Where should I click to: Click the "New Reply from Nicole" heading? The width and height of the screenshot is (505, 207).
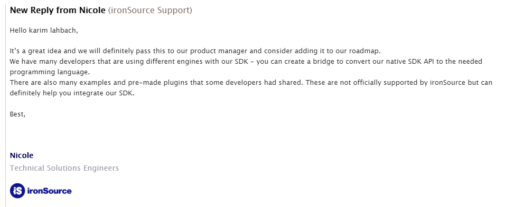[x=58, y=10]
